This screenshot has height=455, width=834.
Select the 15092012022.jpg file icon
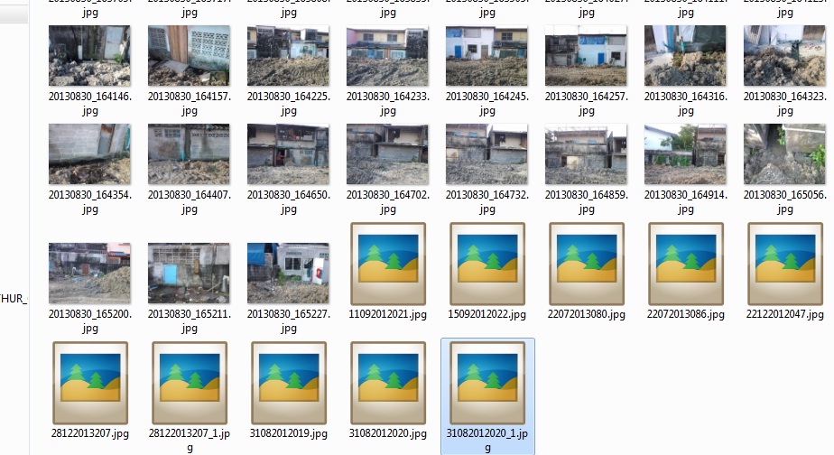click(487, 264)
